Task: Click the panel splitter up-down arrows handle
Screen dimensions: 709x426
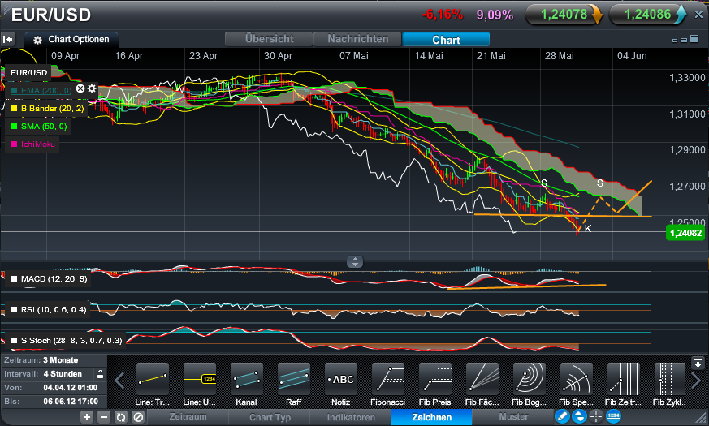Action: pos(355,261)
